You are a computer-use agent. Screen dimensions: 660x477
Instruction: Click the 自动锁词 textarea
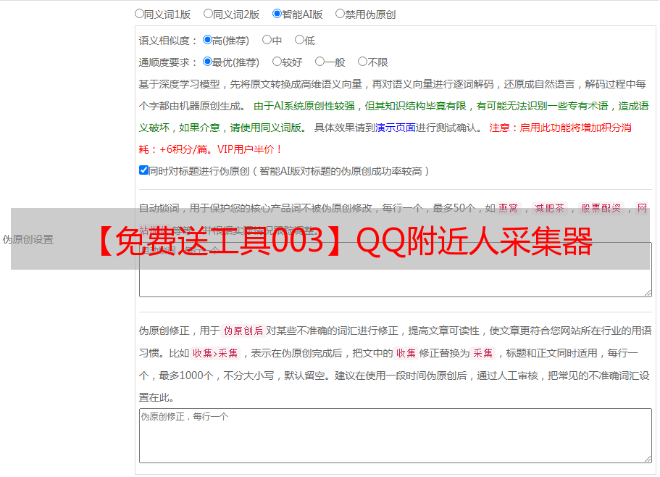396,270
